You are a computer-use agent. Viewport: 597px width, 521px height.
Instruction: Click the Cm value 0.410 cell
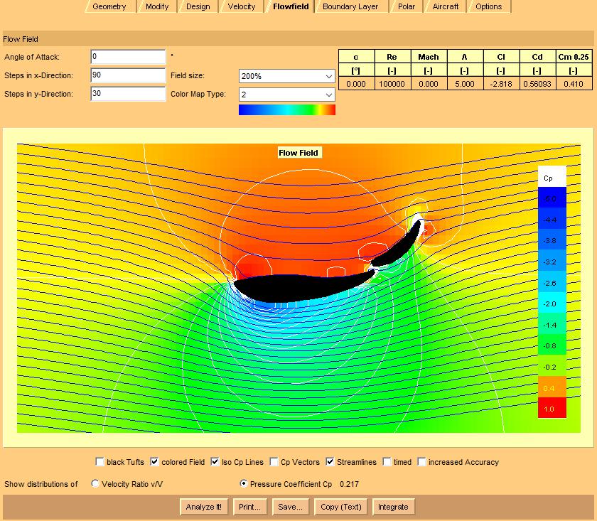[574, 84]
